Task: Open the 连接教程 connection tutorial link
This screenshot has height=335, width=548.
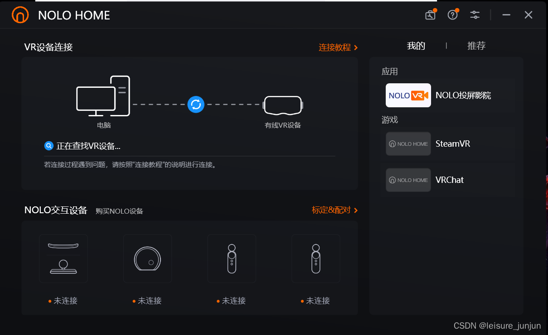Action: point(339,48)
